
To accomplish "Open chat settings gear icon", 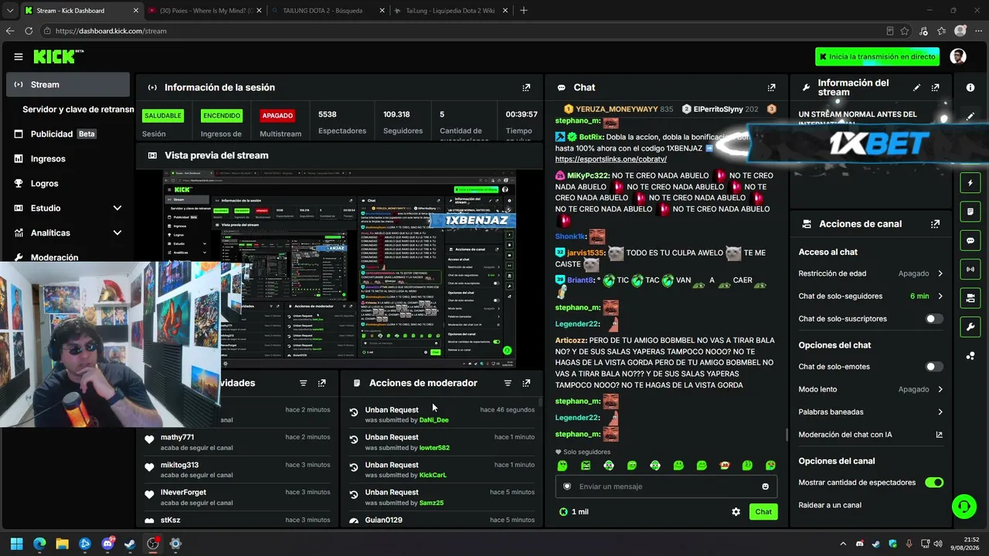I will (x=736, y=511).
